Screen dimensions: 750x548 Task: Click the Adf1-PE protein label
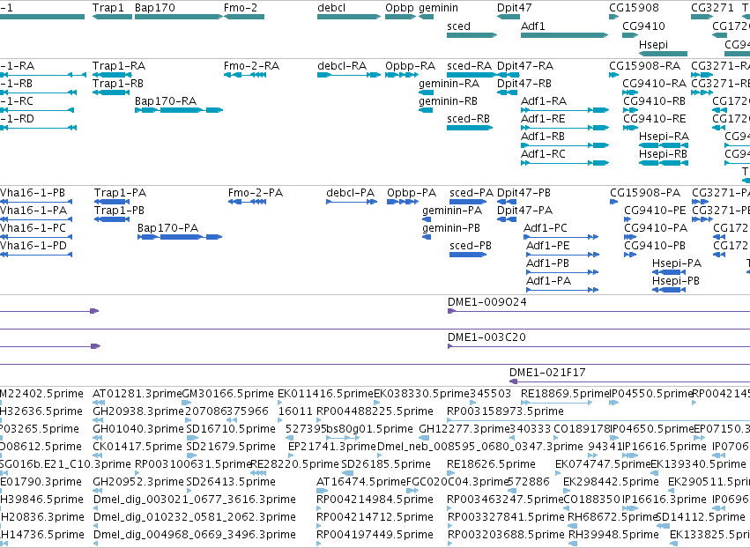tap(548, 246)
